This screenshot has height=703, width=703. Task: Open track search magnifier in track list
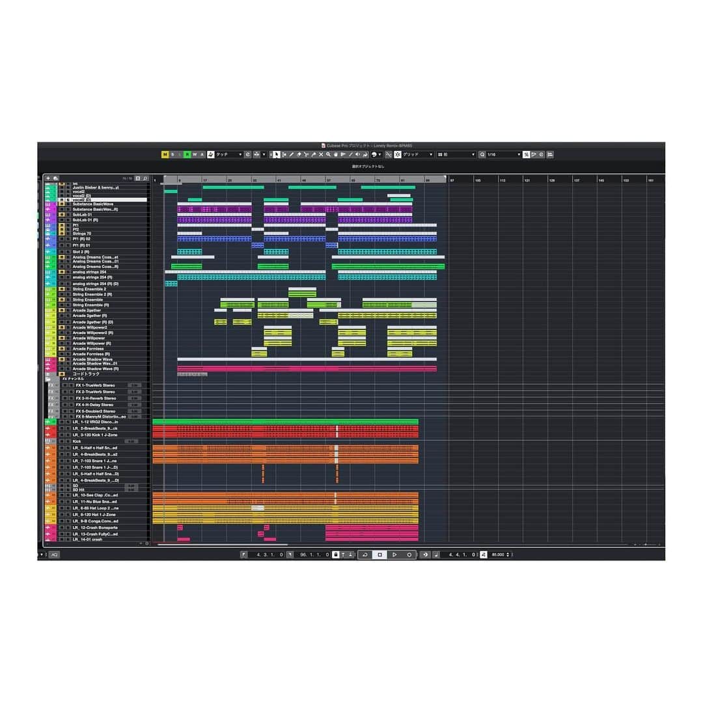145,178
